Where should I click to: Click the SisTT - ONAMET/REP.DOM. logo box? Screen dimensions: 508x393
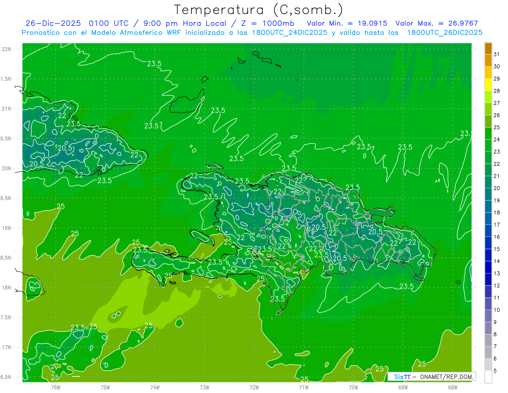tap(432, 376)
